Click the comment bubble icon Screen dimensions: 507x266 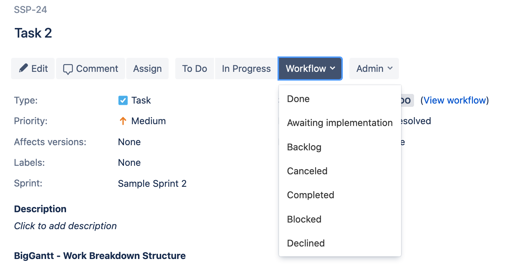pyautogui.click(x=68, y=68)
